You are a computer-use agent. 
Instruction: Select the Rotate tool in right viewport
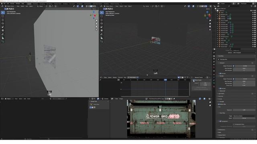pos(102,24)
